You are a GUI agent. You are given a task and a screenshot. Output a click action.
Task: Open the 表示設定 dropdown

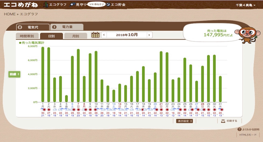[x=184, y=121]
